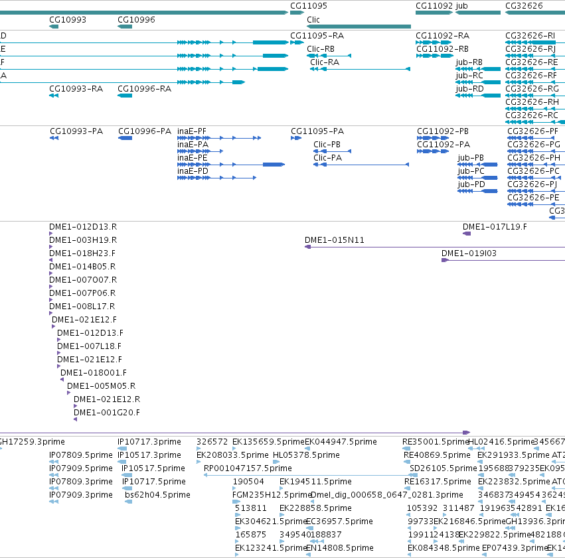Select the DME1-019I03 clone label

pyautogui.click(x=469, y=254)
